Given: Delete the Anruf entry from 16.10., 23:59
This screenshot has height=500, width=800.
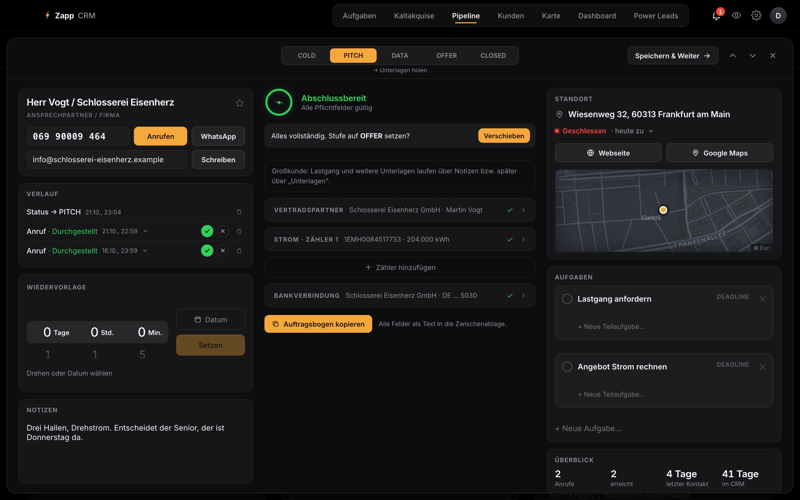Looking at the screenshot, I should pyautogui.click(x=239, y=251).
